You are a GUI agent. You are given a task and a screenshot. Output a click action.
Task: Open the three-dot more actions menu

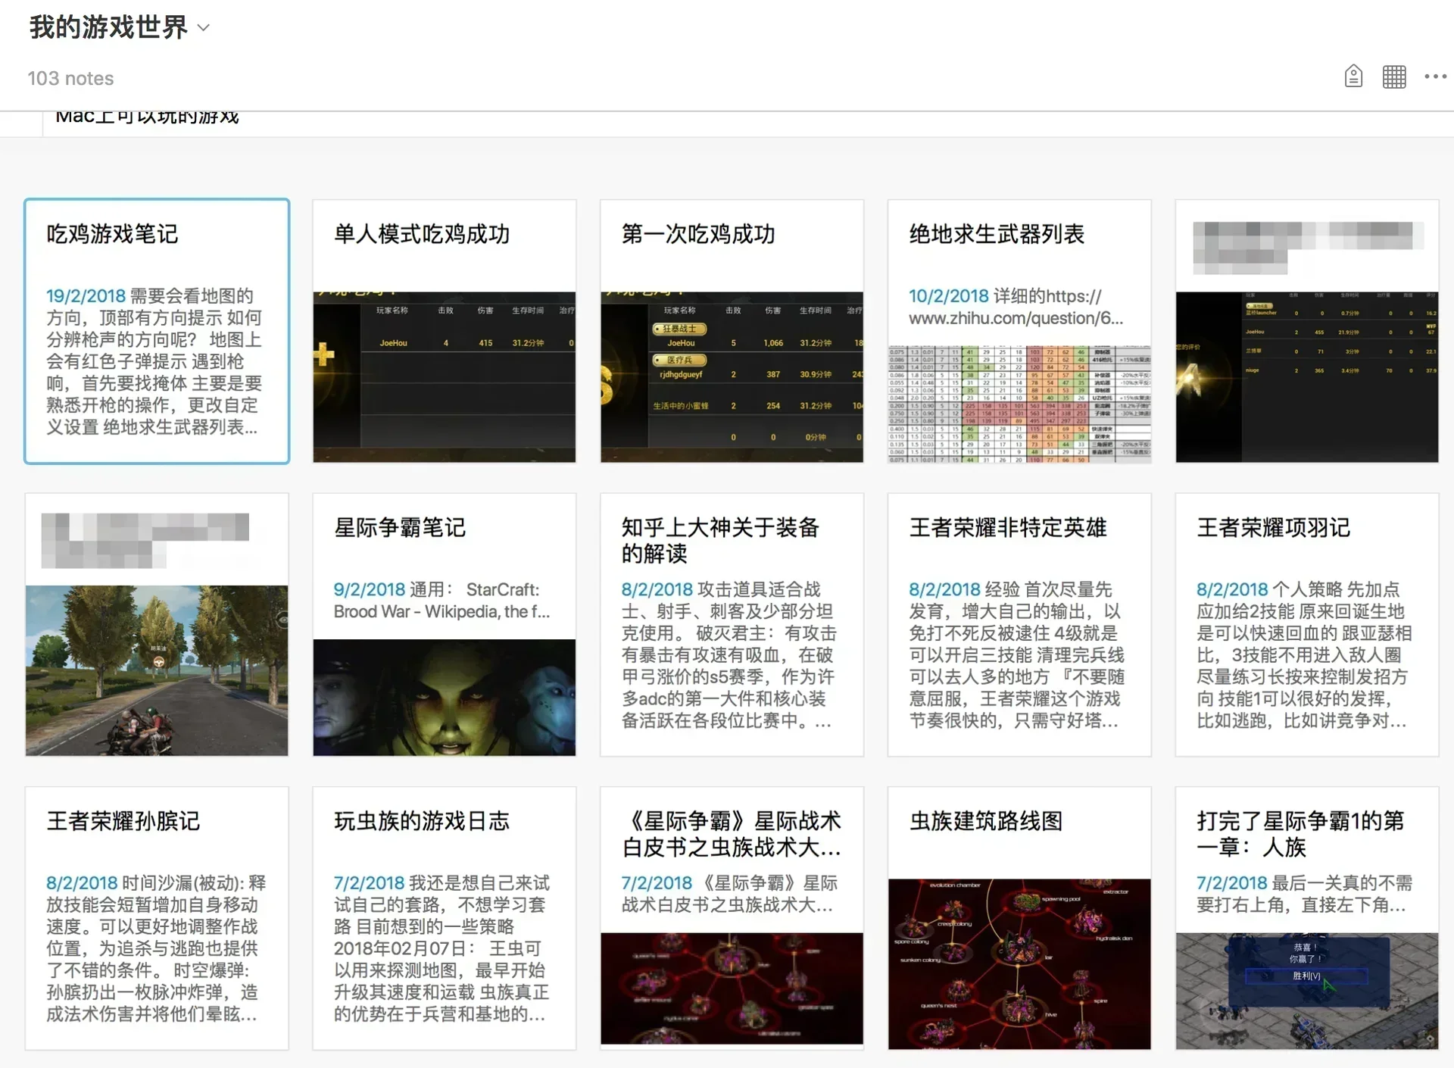pos(1435,77)
